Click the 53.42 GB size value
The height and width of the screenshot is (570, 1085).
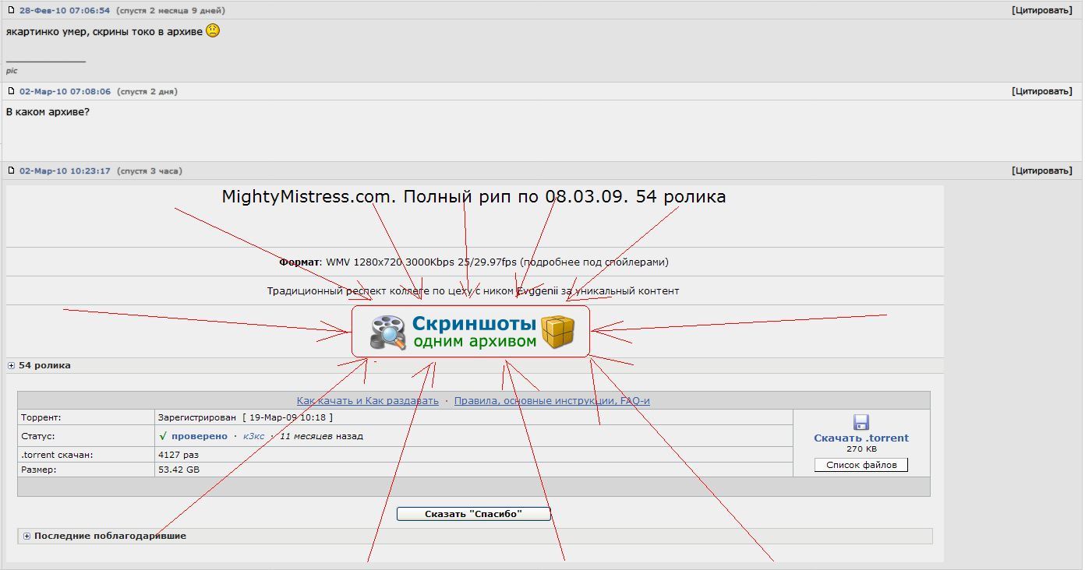tap(178, 470)
